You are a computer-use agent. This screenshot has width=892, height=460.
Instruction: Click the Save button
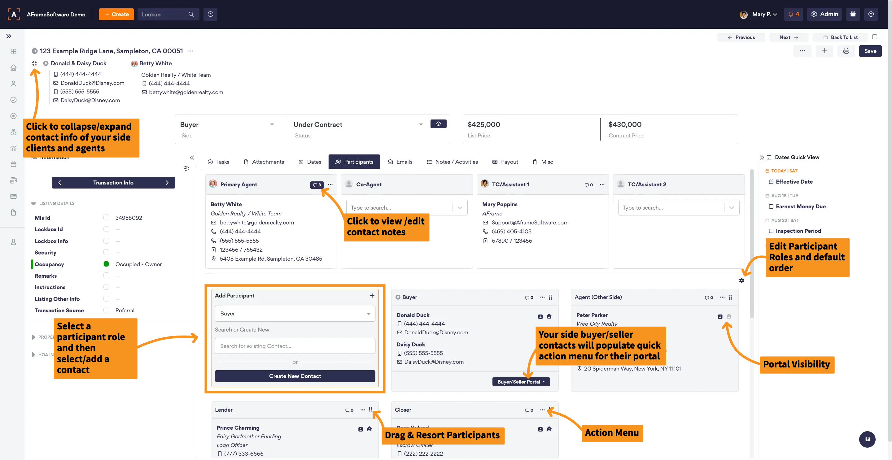(870, 51)
